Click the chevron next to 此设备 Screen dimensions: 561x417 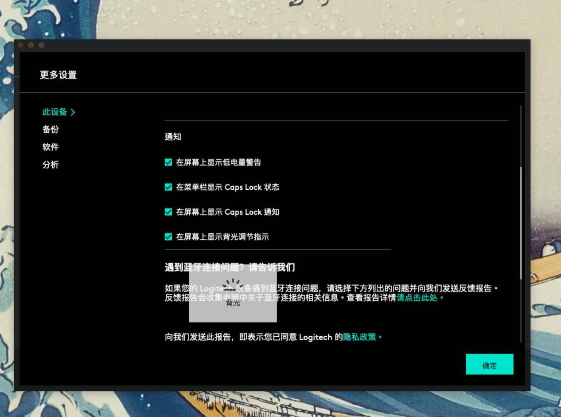click(x=73, y=112)
